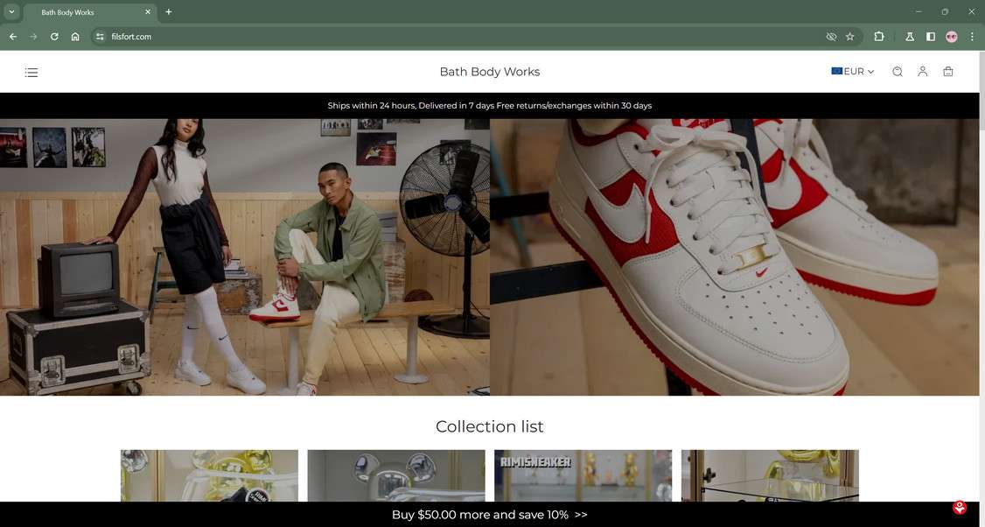Open the shopping bag cart icon
This screenshot has width=985, height=527.
948,72
